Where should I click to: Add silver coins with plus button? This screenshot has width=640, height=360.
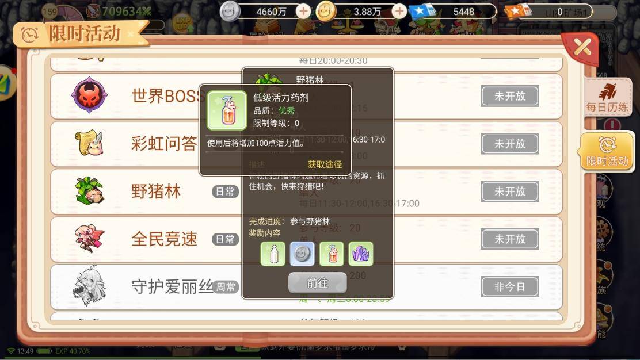(303, 11)
